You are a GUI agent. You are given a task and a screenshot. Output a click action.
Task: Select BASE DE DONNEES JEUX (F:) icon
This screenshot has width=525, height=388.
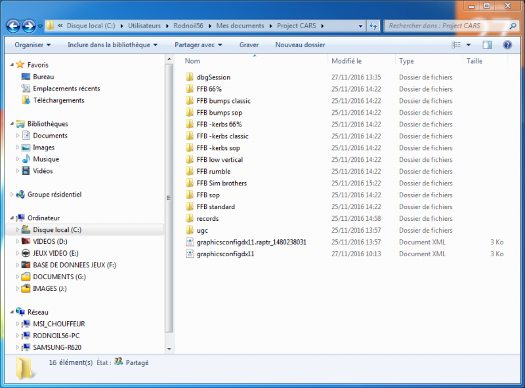26,265
